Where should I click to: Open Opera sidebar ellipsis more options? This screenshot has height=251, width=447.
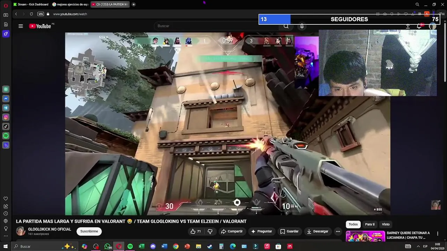click(6, 236)
